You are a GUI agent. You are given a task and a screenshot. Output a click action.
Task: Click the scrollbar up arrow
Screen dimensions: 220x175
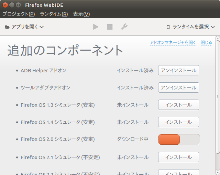(218, 38)
